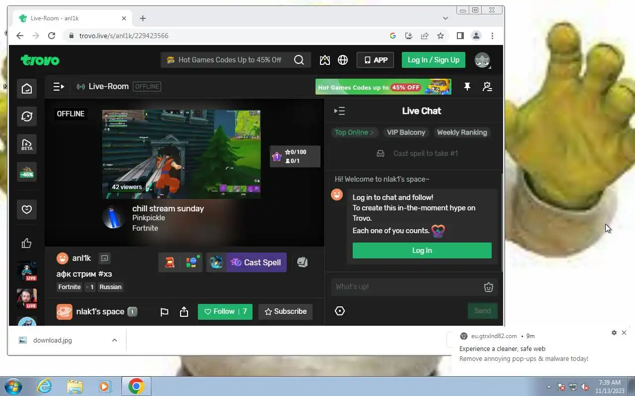Collapse the Live Chat panel
The width and height of the screenshot is (635, 396).
[x=340, y=111]
